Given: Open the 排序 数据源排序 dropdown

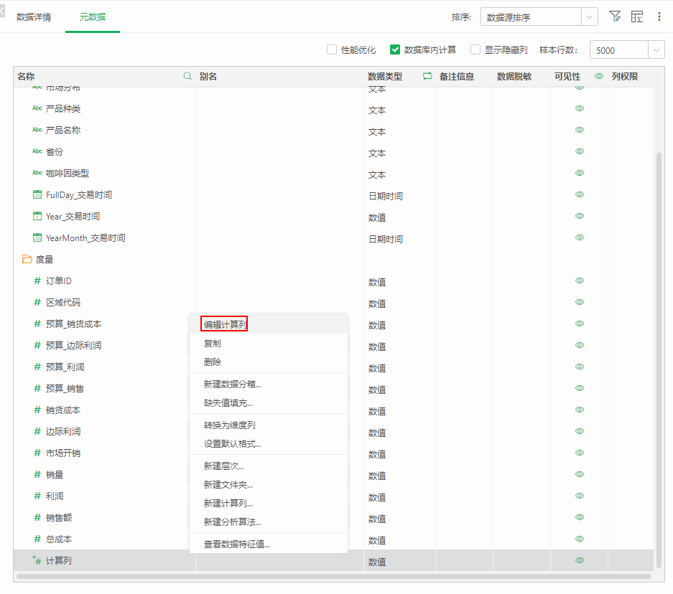Looking at the screenshot, I should (x=539, y=17).
